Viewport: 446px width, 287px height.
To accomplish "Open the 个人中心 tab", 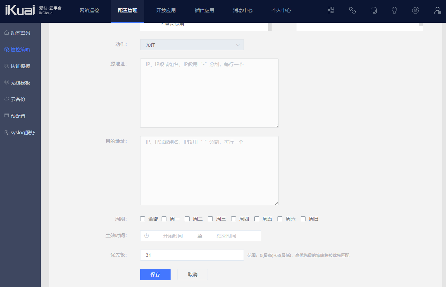I will pos(281,10).
